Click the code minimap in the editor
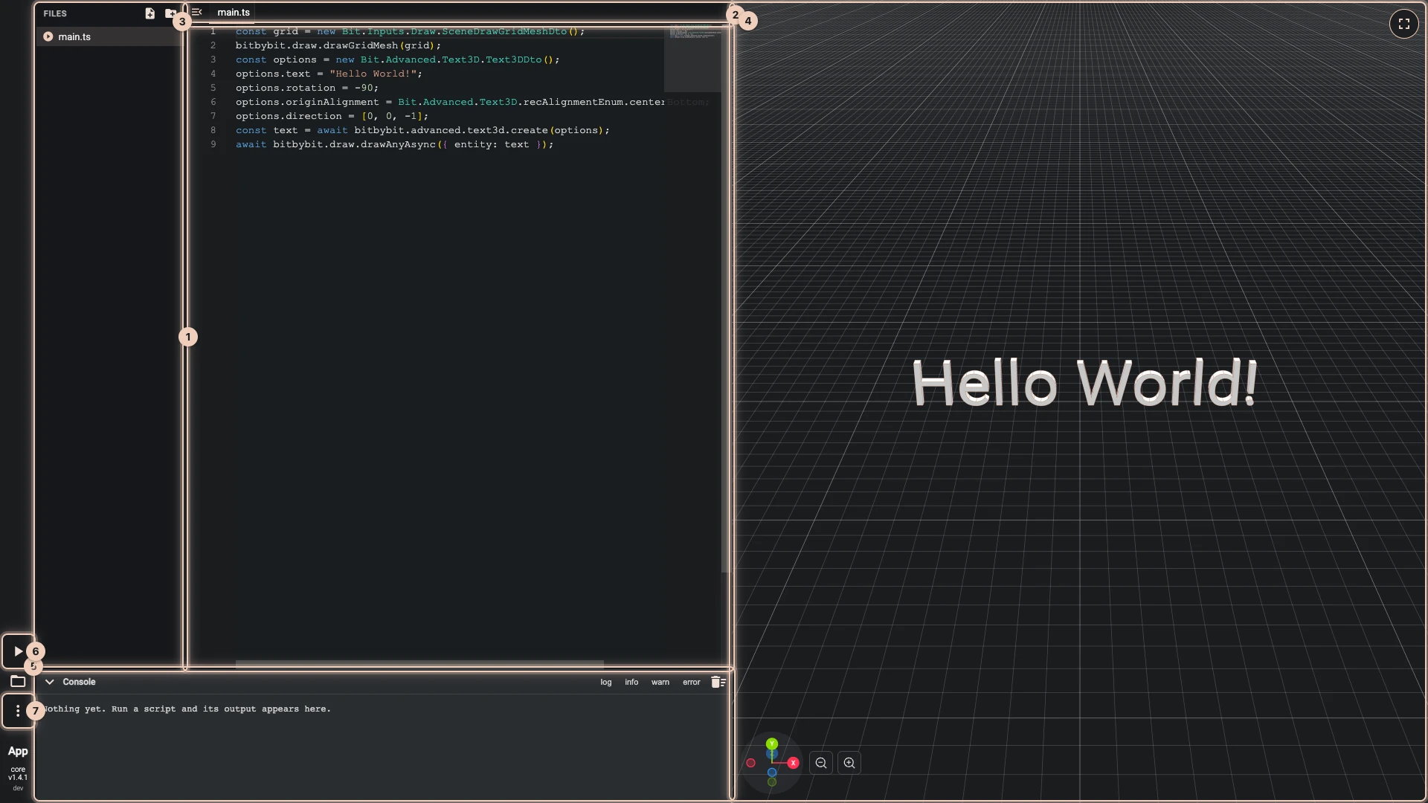1428x803 pixels. click(692, 59)
